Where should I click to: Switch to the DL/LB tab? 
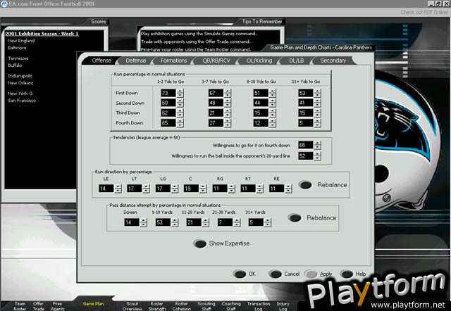(296, 61)
